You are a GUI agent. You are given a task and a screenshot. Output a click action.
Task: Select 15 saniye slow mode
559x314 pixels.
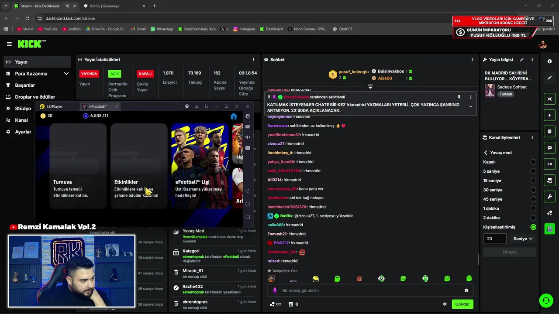(x=533, y=181)
